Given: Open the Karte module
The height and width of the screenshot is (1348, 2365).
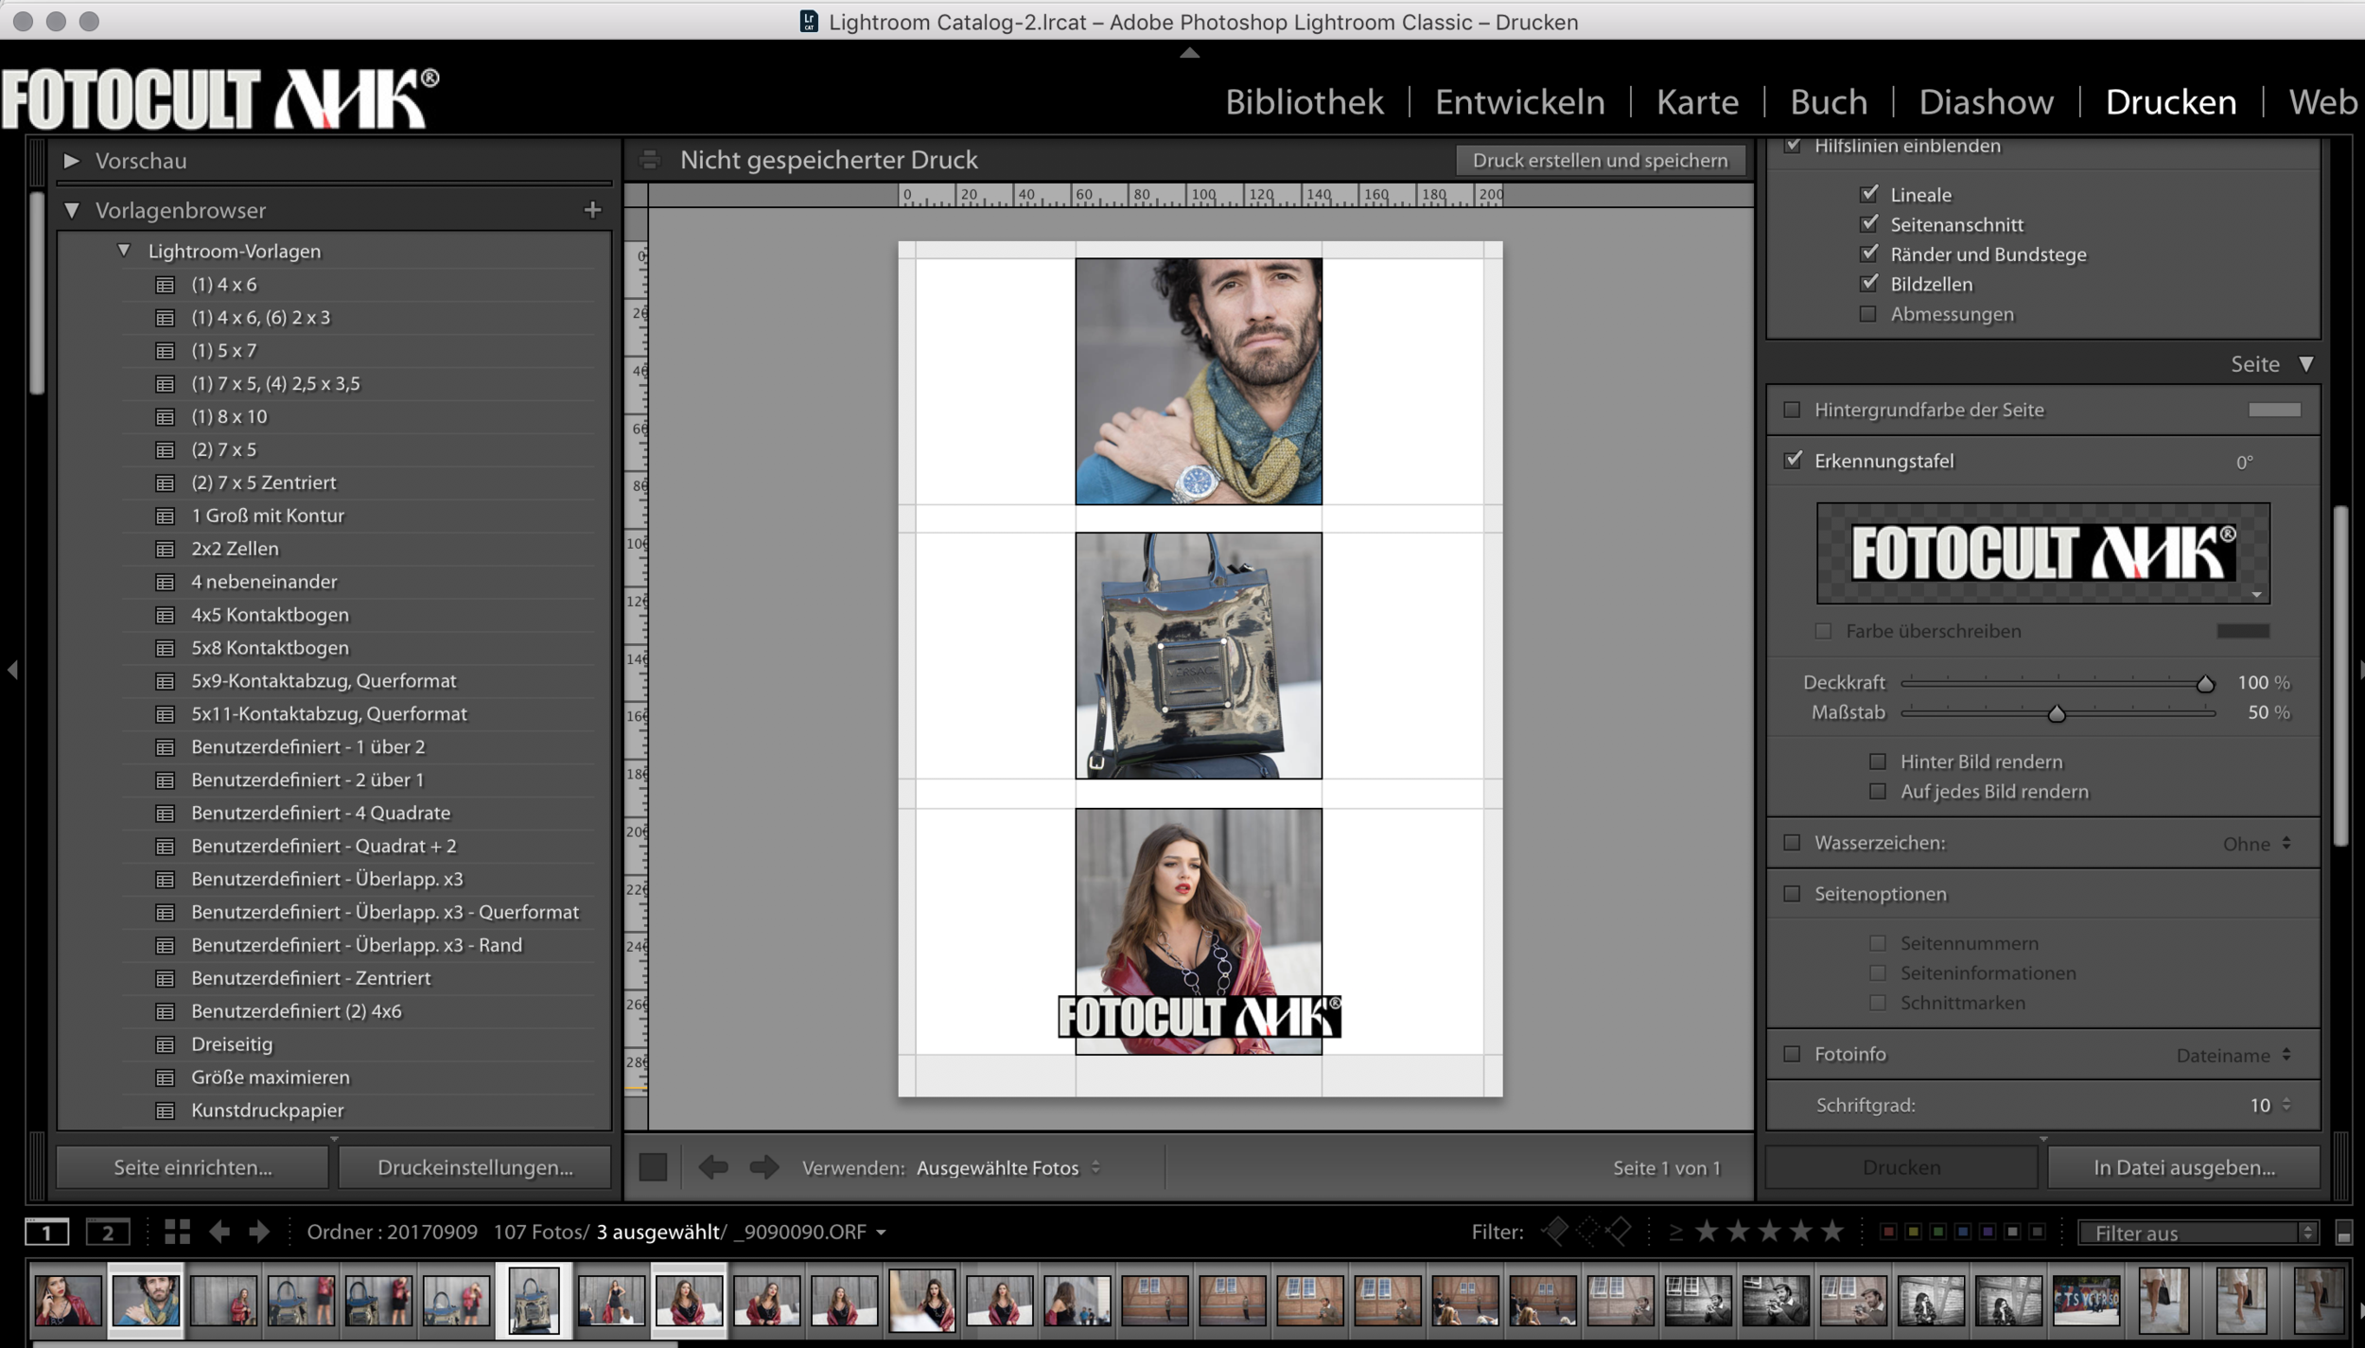Looking at the screenshot, I should click(x=1697, y=101).
